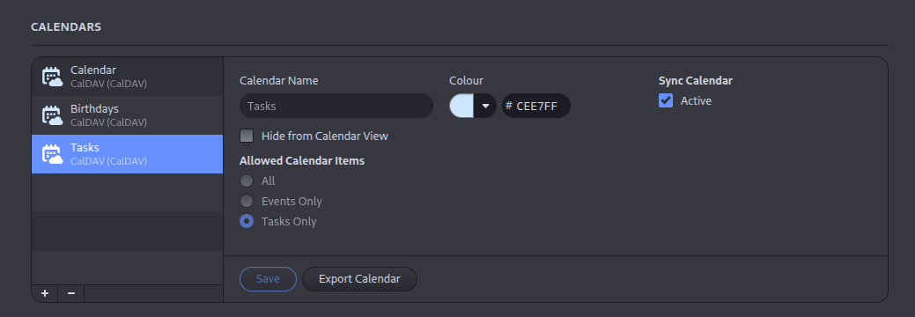The width and height of the screenshot is (915, 317).
Task: Click the Birthdays entry's cloud calendar icon
Action: coord(52,115)
